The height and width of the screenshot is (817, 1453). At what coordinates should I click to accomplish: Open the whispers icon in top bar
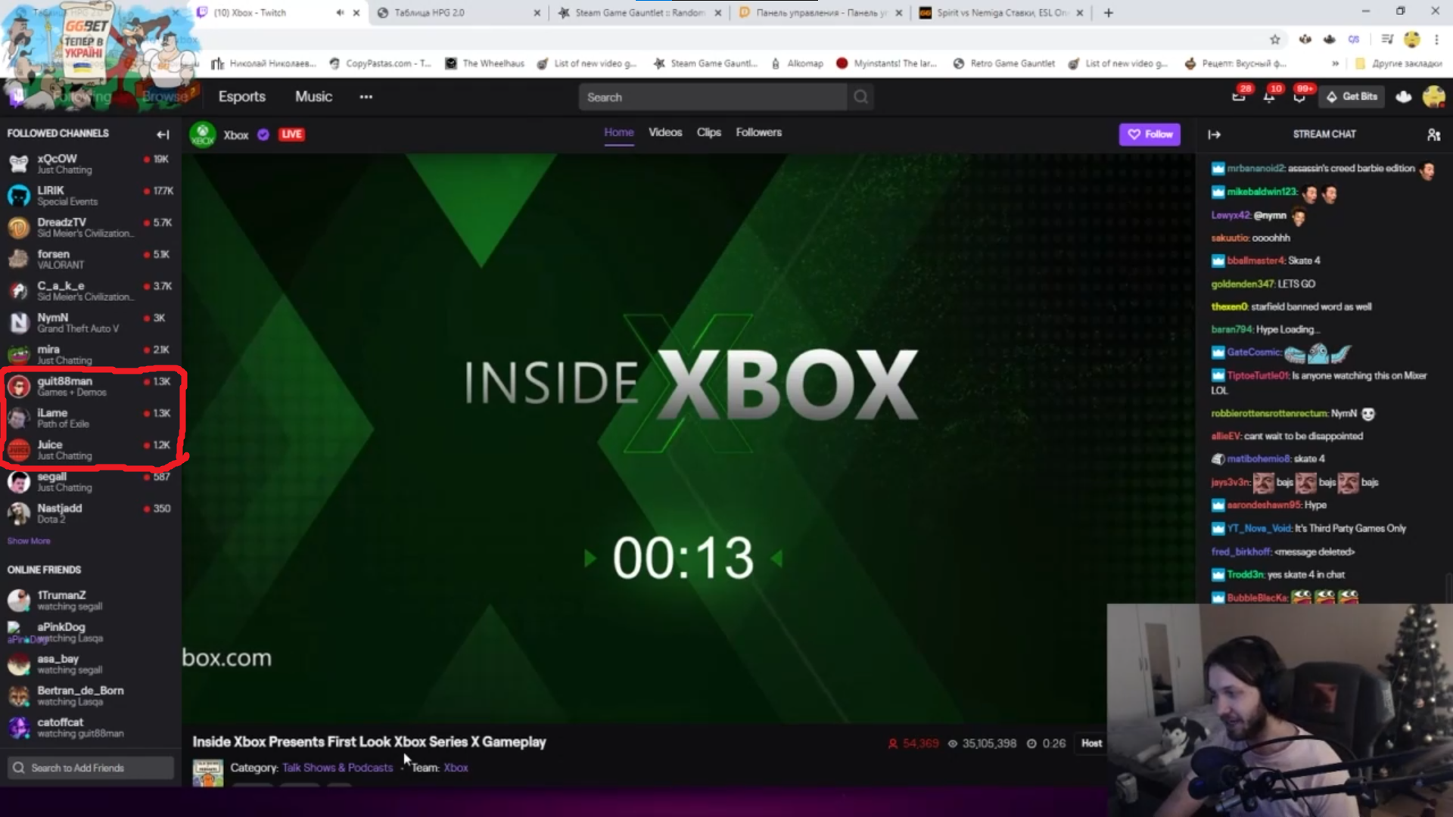tap(1299, 97)
